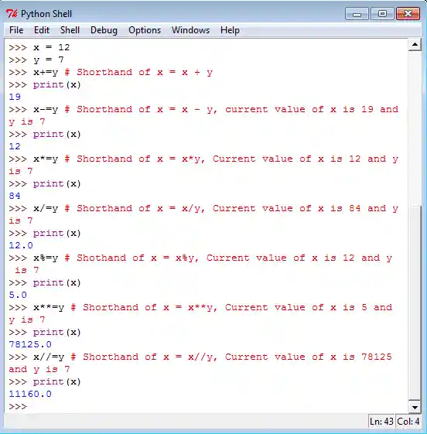The image size is (427, 434).
Task: Click the 'x+=y' statement
Action: 46,72
